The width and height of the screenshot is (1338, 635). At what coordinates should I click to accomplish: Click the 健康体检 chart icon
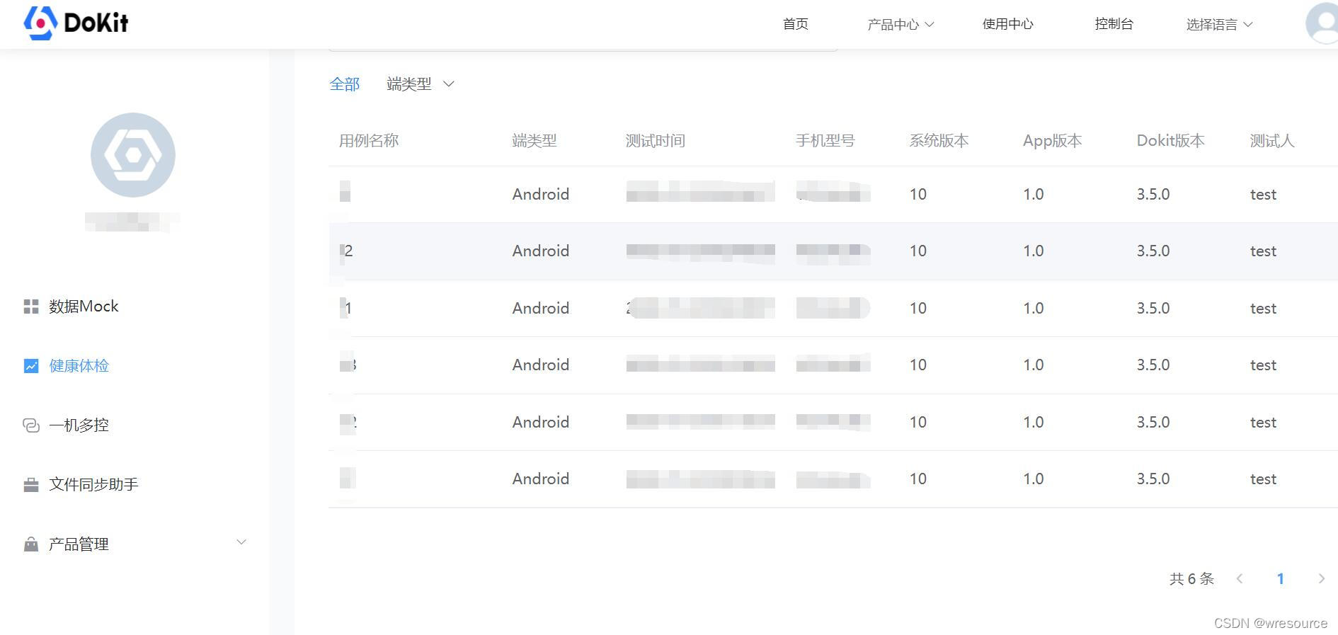[x=31, y=366]
